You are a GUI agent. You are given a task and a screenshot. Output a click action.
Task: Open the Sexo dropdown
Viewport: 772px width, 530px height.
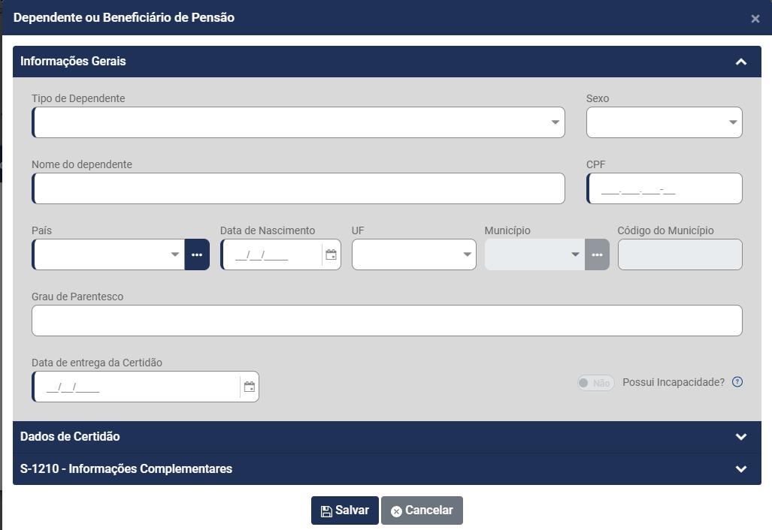click(x=733, y=122)
